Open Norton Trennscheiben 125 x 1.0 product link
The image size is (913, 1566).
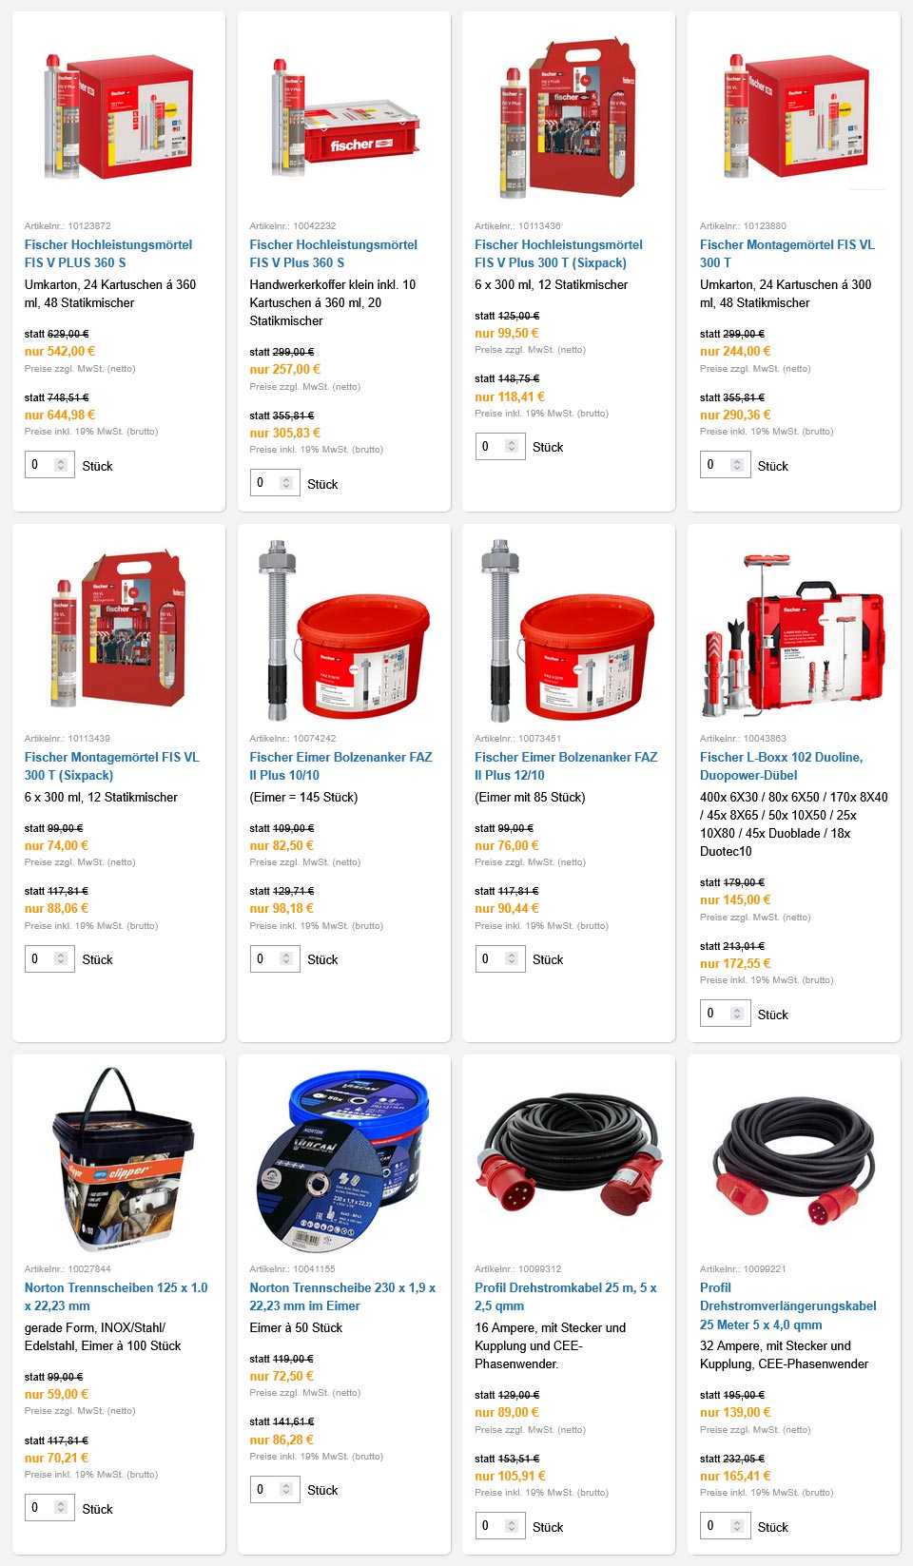[116, 1297]
